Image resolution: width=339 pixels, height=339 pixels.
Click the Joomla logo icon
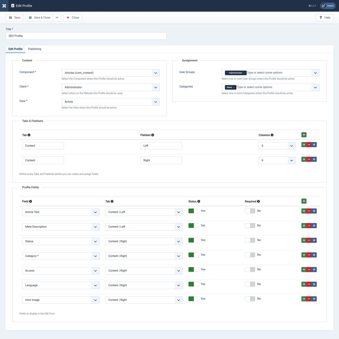pos(4,6)
